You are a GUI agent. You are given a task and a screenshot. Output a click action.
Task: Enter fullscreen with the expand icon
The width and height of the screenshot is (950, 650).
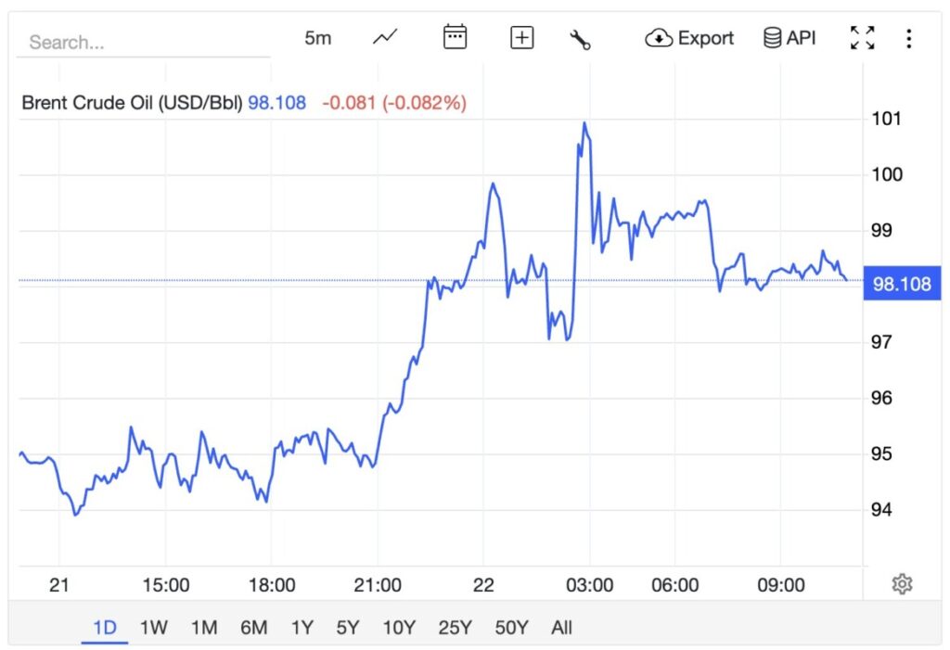[x=862, y=37]
